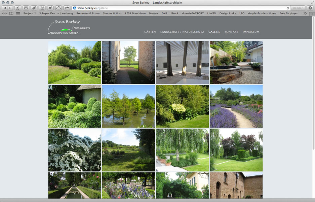Open a new tab with the plus button

[x=312, y=14]
